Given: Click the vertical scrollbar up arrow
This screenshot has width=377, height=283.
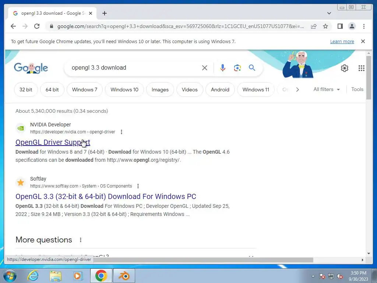Looking at the screenshot, I should (x=369, y=53).
